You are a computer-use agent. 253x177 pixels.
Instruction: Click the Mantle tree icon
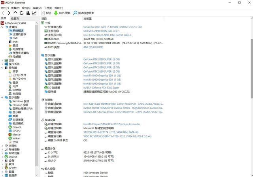click(10, 135)
